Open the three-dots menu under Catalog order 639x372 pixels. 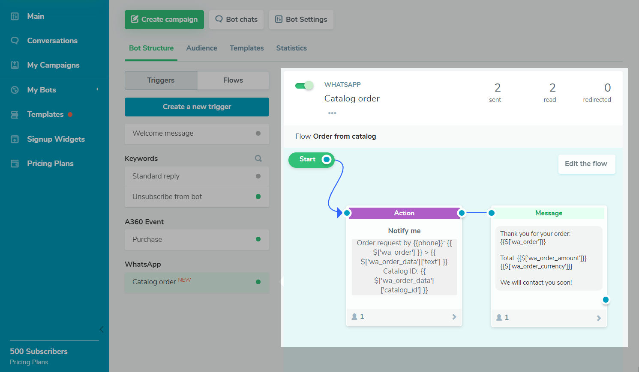332,113
